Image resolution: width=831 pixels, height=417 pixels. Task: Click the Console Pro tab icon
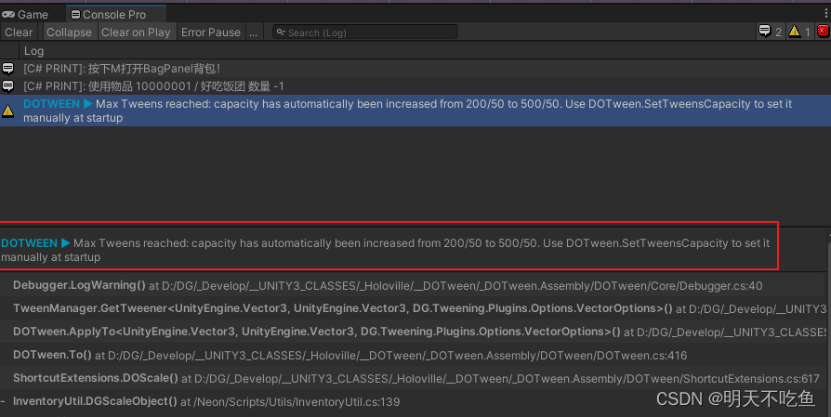(x=76, y=14)
